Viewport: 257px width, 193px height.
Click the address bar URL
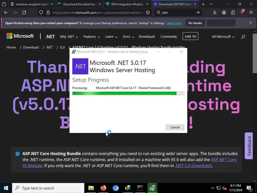click(x=98, y=13)
